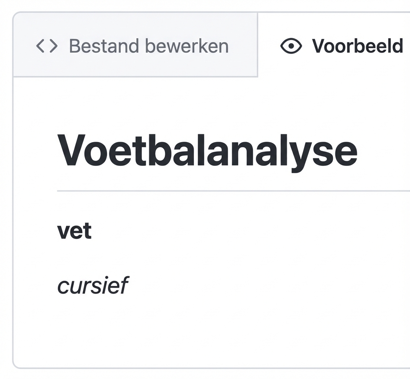
Task: Click the Voorbeeld label text
Action: [358, 45]
